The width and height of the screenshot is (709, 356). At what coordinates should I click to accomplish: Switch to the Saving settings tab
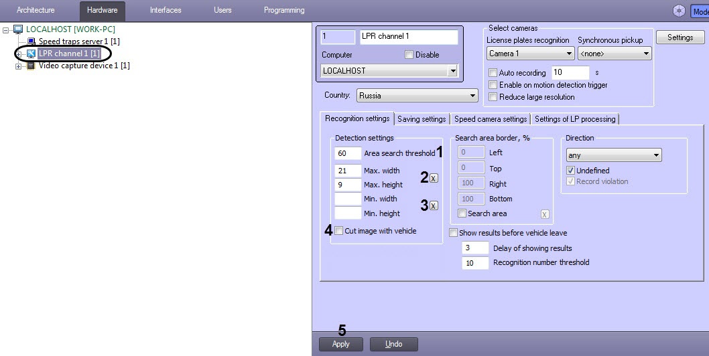point(422,119)
